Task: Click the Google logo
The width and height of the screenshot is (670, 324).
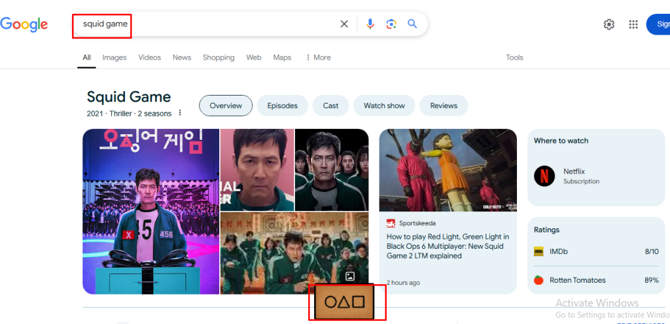Action: (x=24, y=24)
